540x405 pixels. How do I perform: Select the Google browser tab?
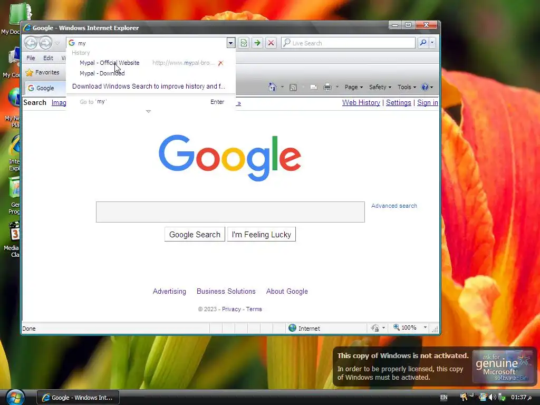pos(45,88)
